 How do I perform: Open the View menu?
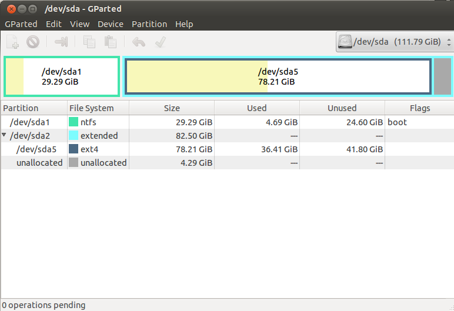point(79,24)
